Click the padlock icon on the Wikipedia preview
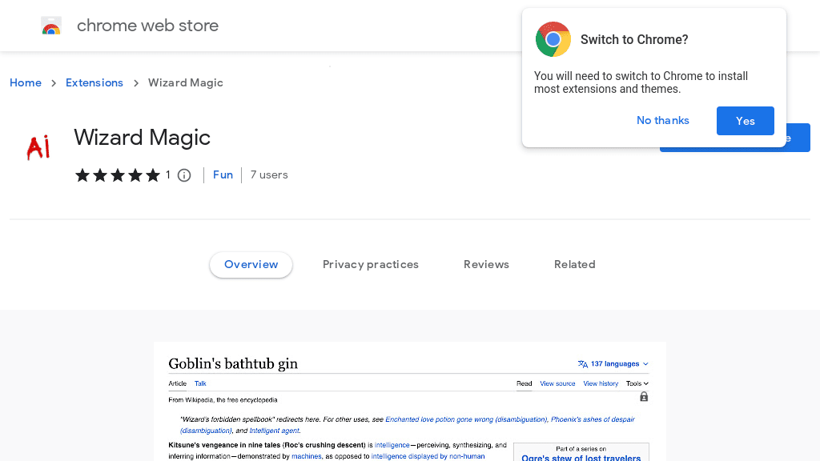This screenshot has width=820, height=461. (x=643, y=396)
